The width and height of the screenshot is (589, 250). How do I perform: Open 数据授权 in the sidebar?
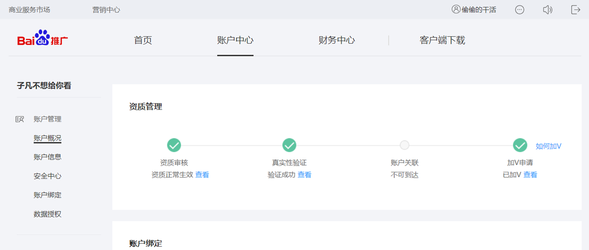pos(48,214)
